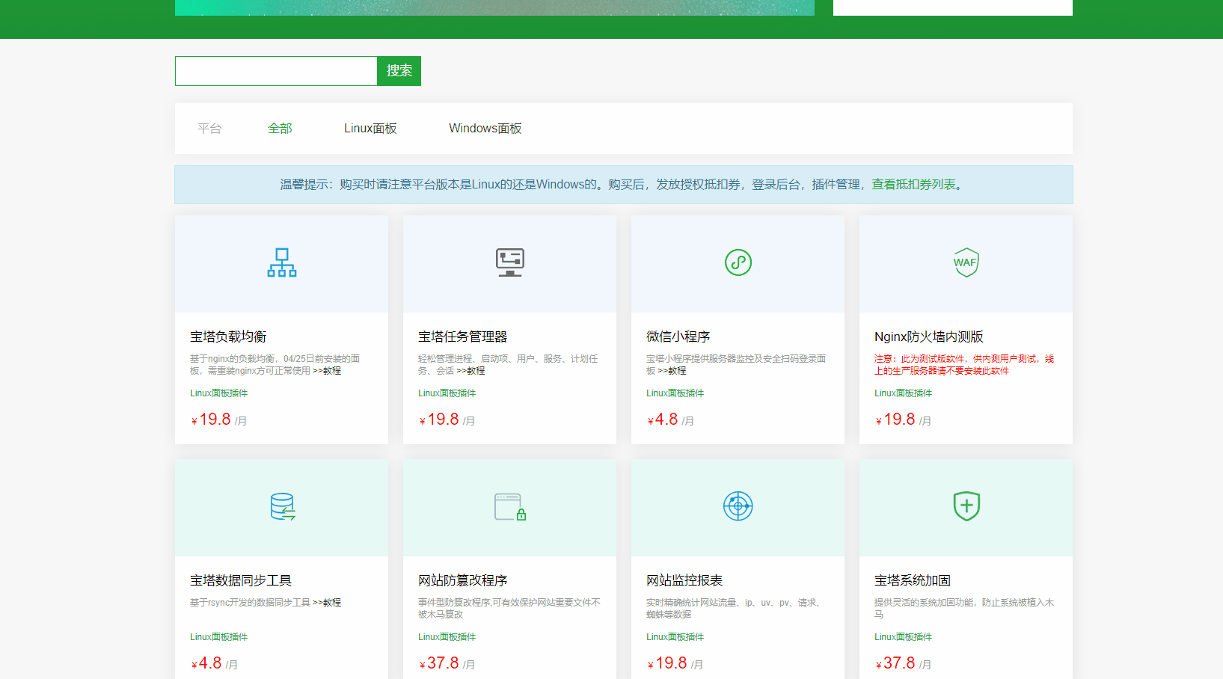Screen dimensions: 1223x679
Task: Click the Linux面板插件 tag under 网站防篡改程序
Action: coord(447,637)
